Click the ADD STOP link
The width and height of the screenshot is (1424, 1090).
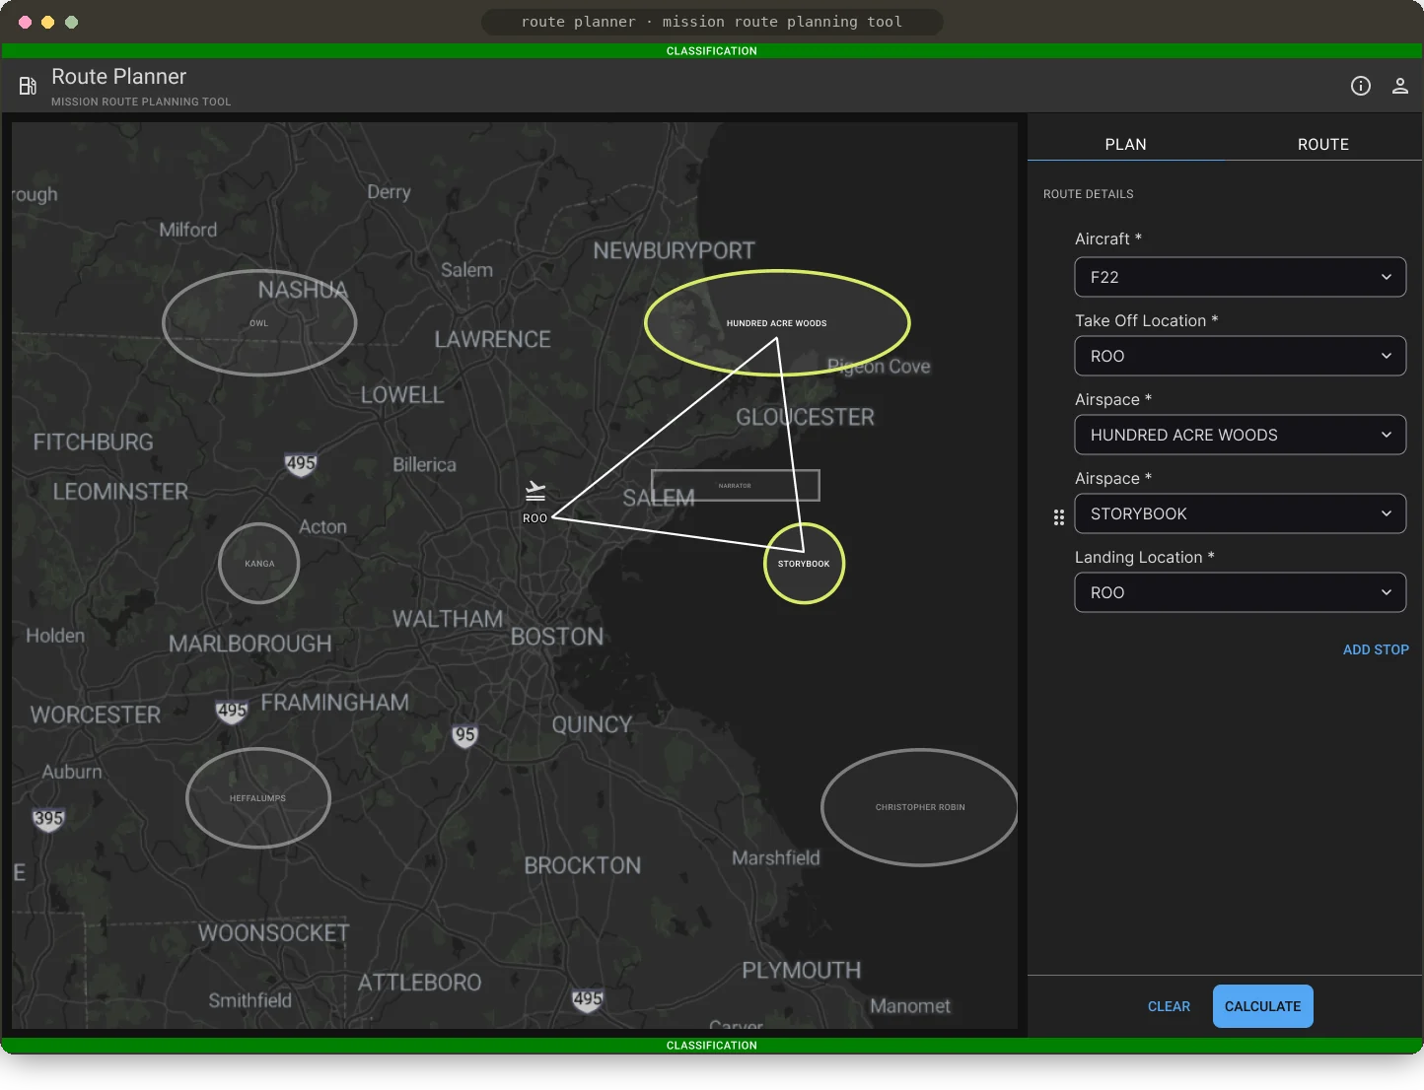(1376, 649)
